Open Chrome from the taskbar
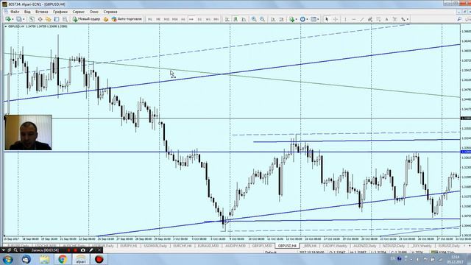Image resolution: width=471 pixels, height=265 pixels. tap(63, 259)
